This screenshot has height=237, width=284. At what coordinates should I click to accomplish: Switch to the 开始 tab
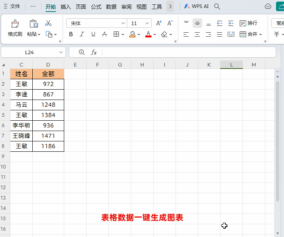click(x=51, y=7)
